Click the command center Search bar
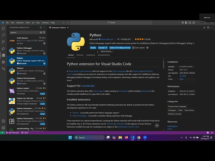Image resolution: width=215 pixels, height=161 pixels. 111,22
